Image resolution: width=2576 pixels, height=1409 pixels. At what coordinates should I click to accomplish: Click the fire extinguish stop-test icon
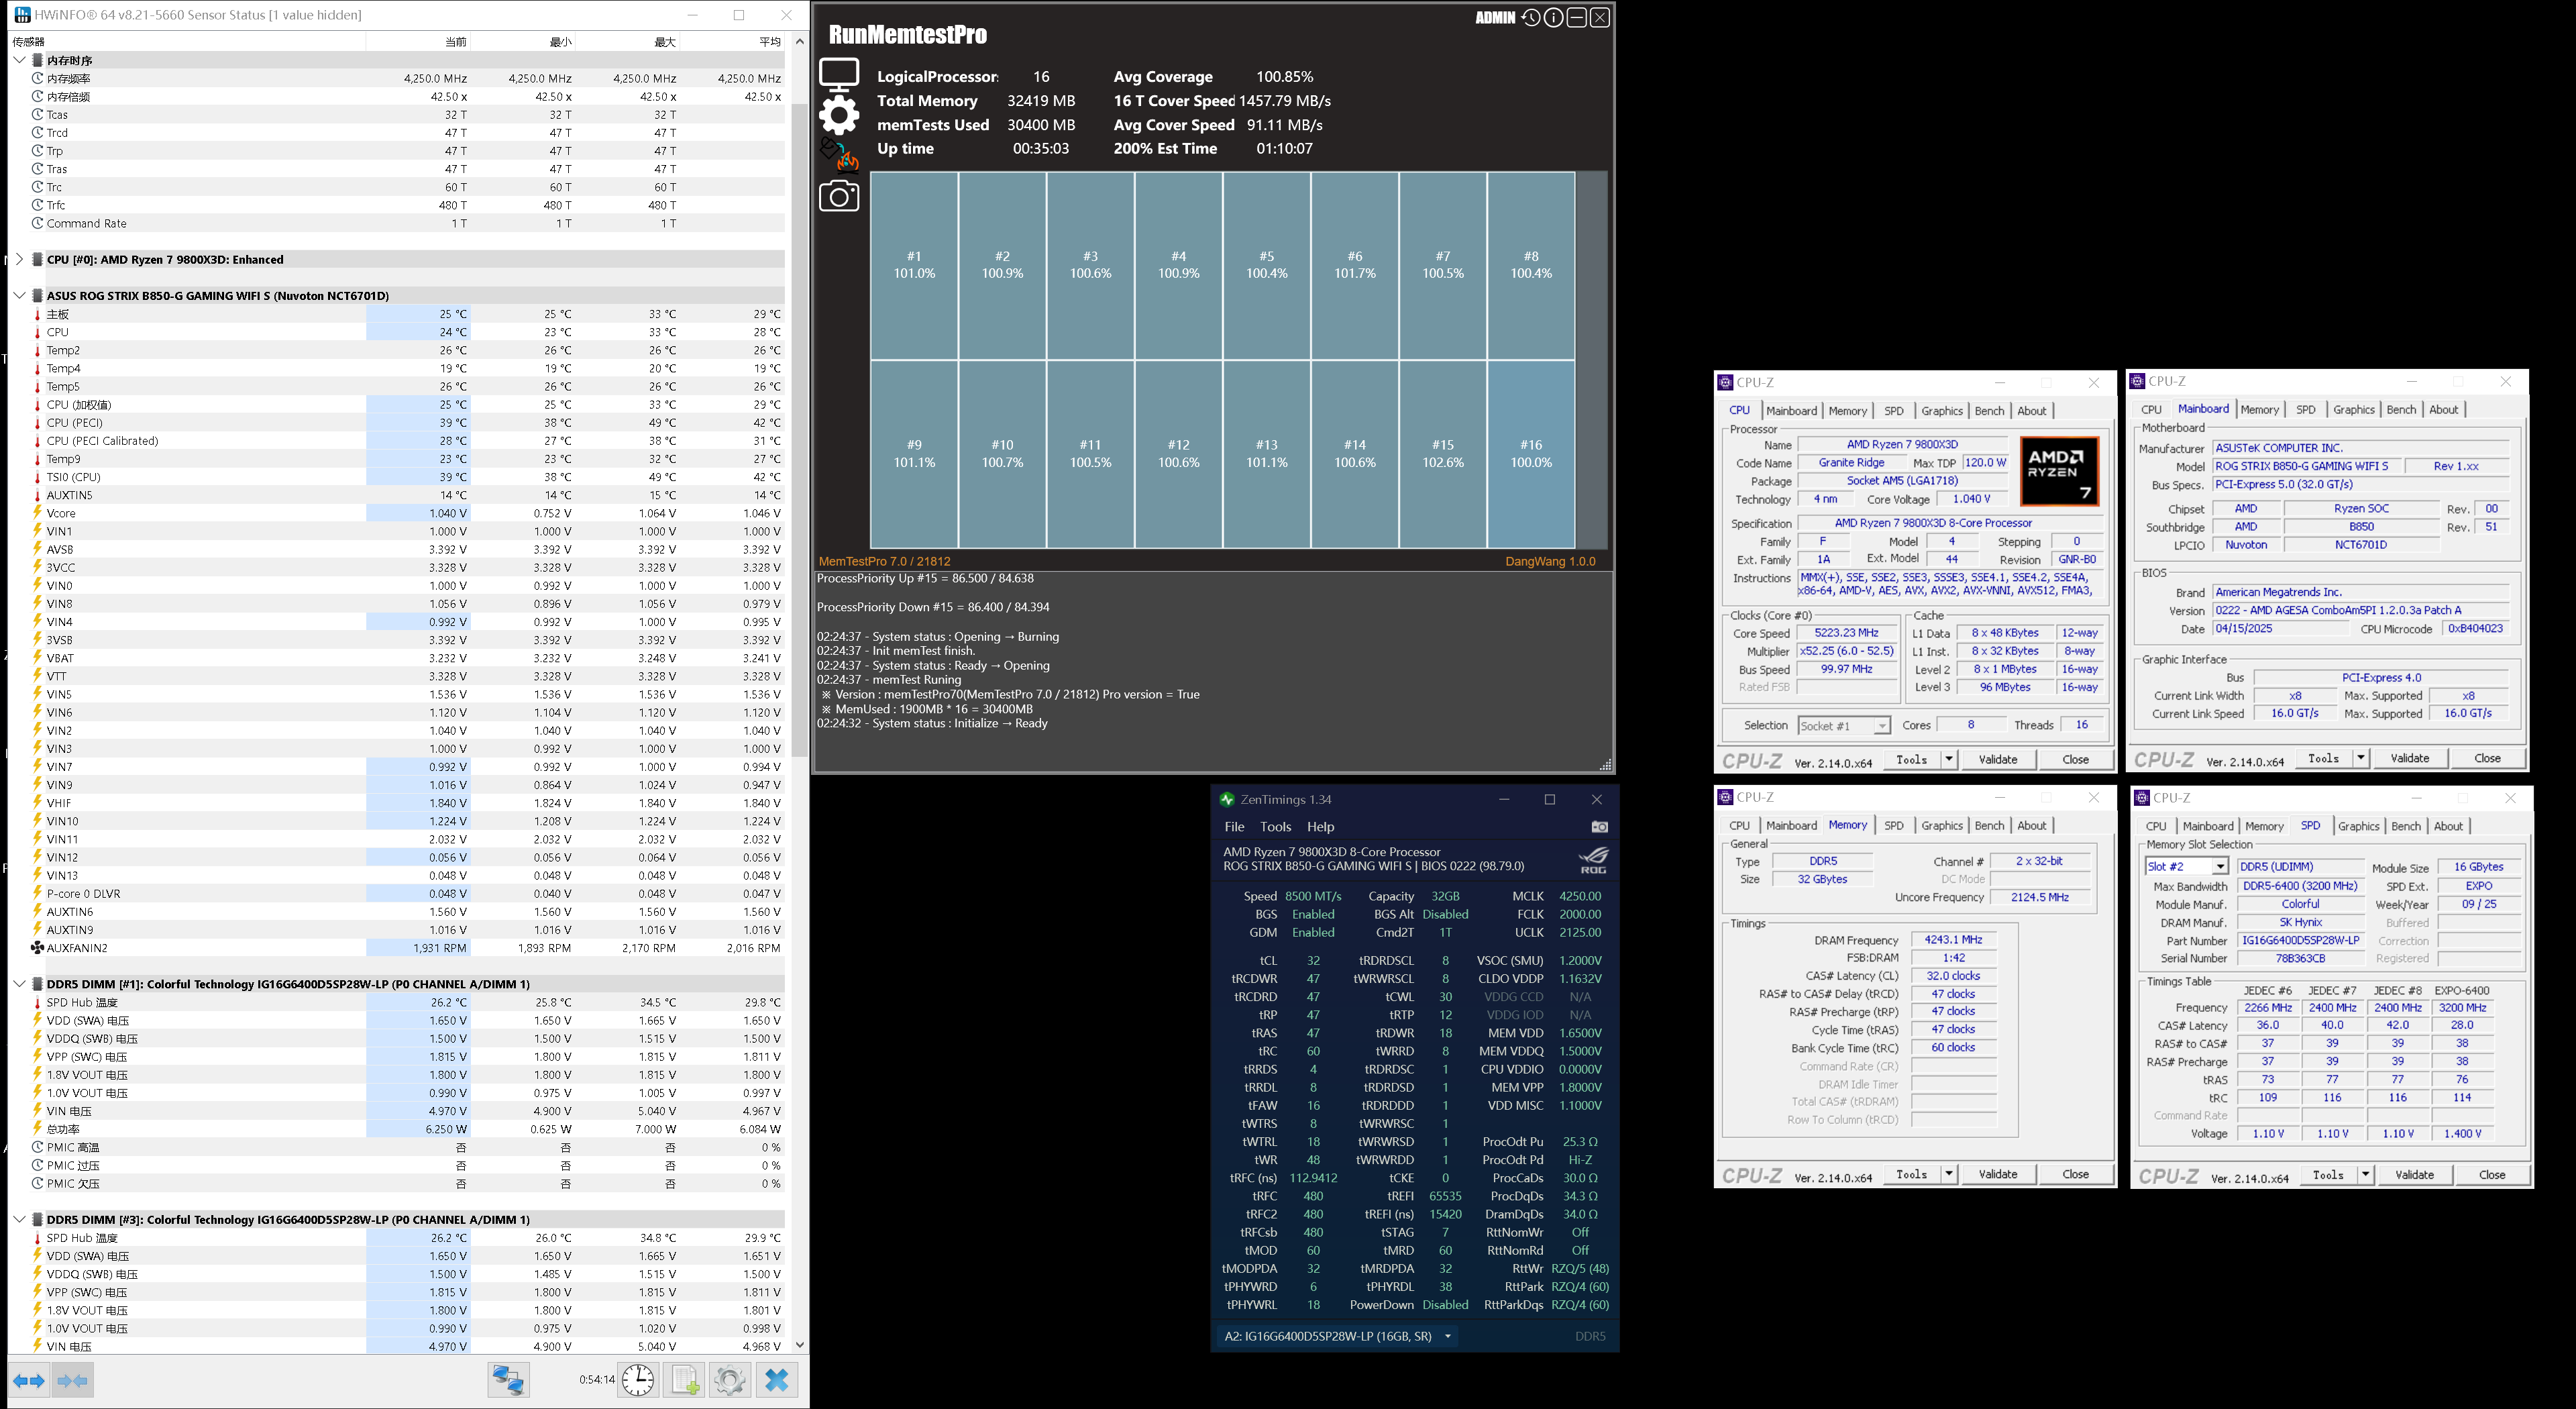coord(838,155)
